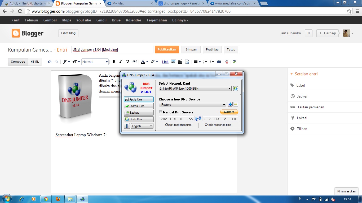
Task: Preview the post with Pratinjau
Action: (212, 49)
